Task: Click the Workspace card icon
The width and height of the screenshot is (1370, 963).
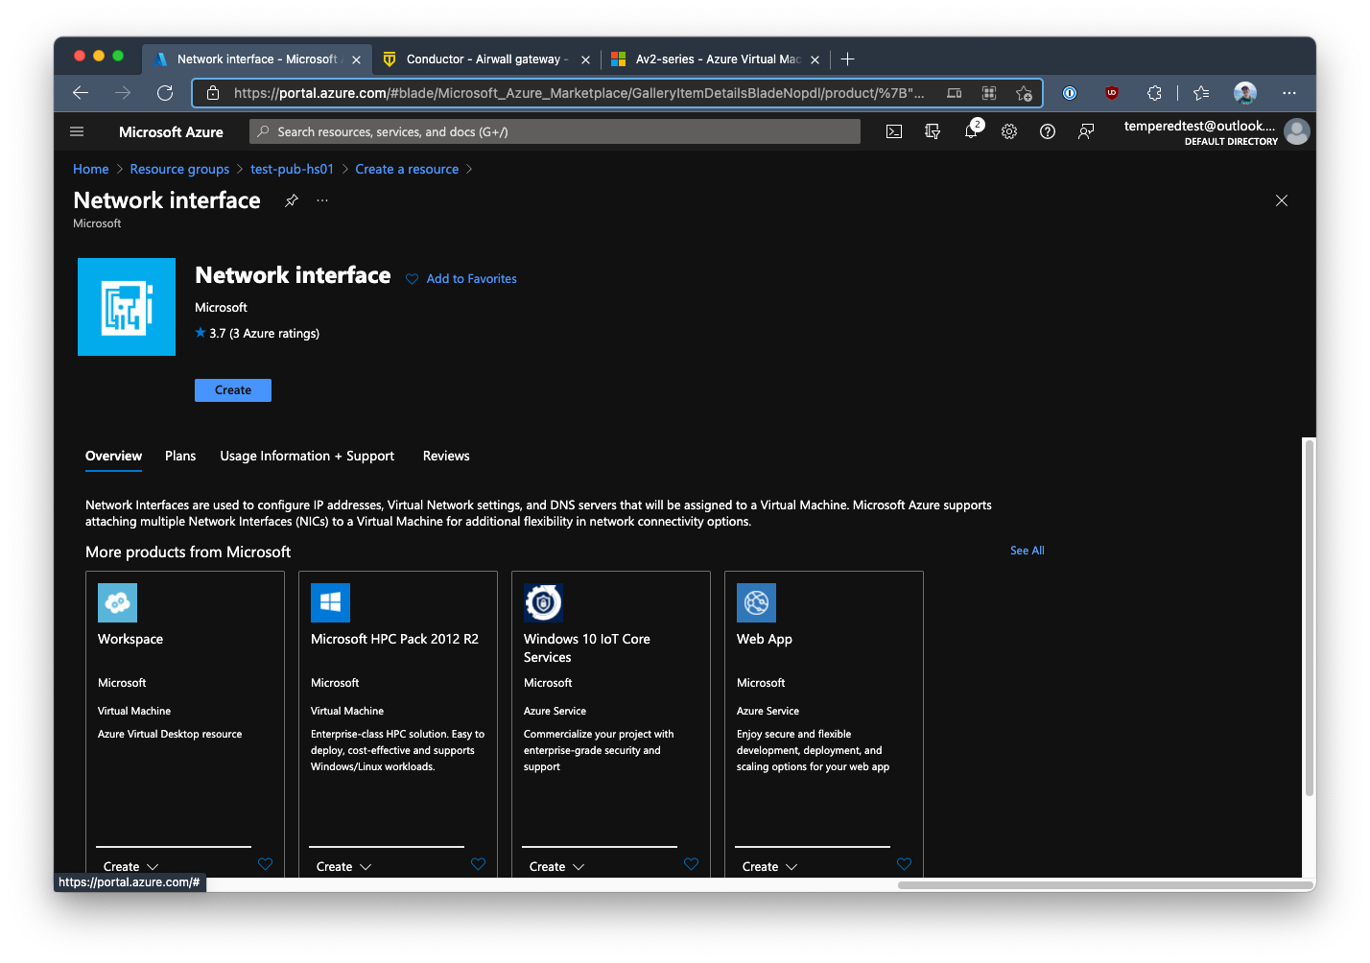Action: point(117,602)
